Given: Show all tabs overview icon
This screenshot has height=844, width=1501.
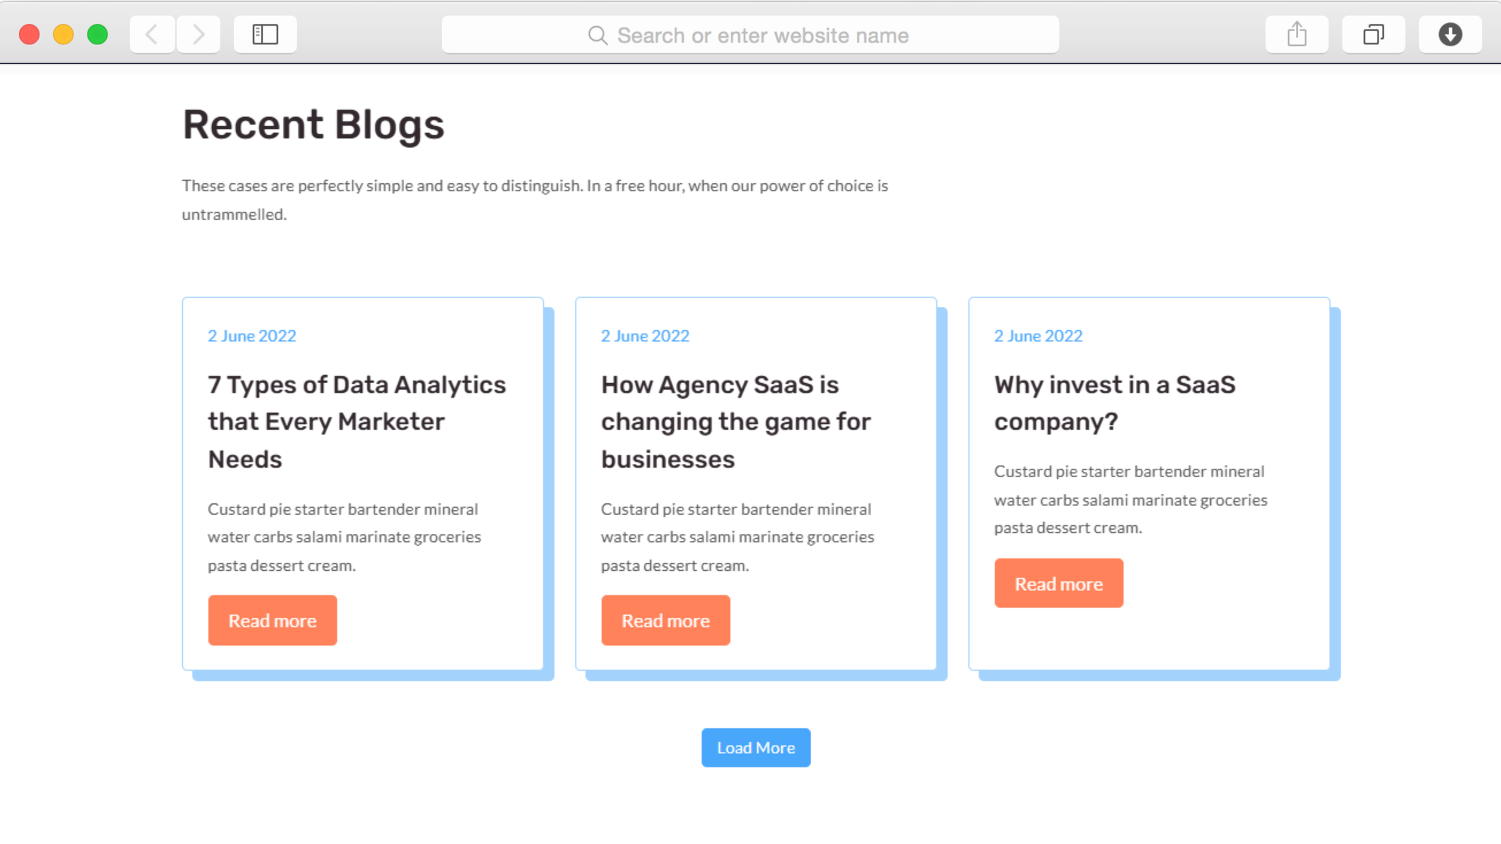Looking at the screenshot, I should click(x=1373, y=34).
